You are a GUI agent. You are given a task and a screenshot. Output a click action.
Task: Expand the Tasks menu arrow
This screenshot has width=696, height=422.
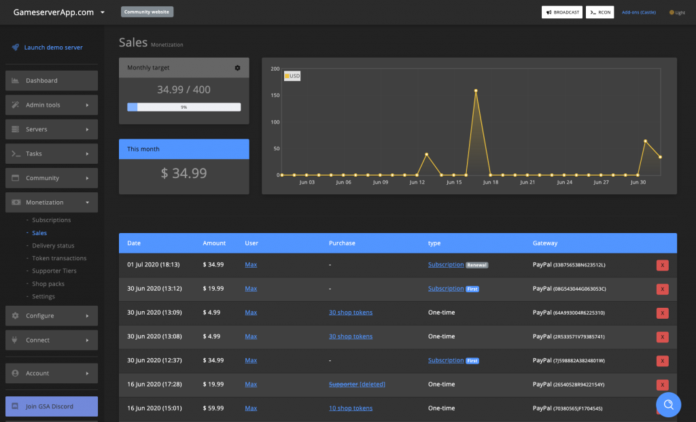(88, 154)
